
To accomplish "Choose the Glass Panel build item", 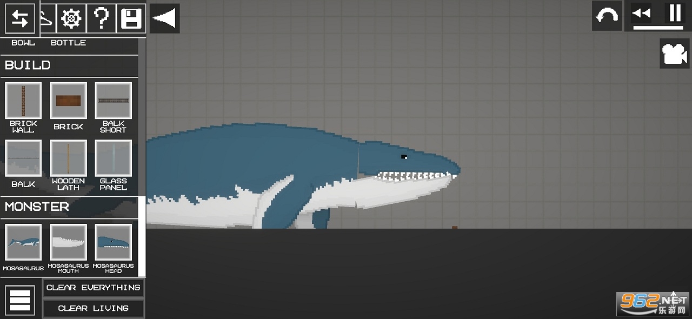I will tap(114, 158).
